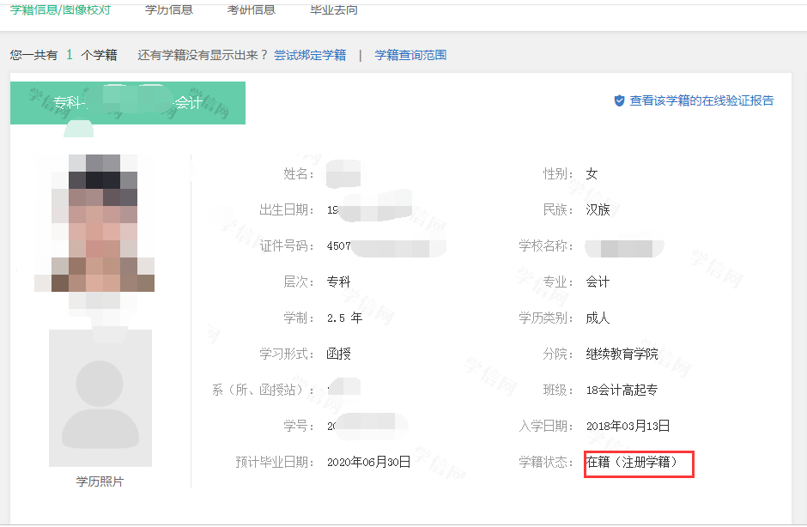Screen dimensions: 807x527
Task: Click the 继续教育学院 branch value
Action: pyautogui.click(x=622, y=354)
